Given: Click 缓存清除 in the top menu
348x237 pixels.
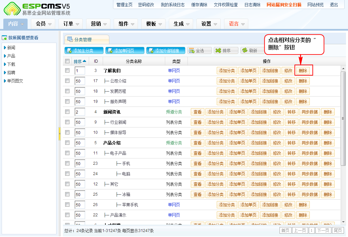Looking at the screenshot, I should coord(199,5).
